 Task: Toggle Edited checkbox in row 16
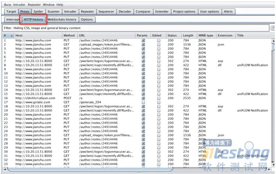pos(159,98)
